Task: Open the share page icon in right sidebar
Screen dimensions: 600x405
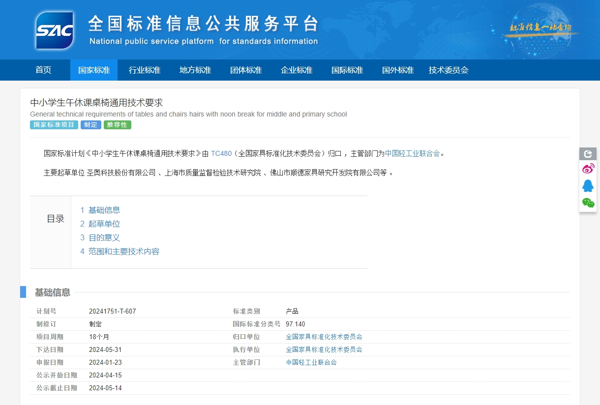Action: point(588,154)
